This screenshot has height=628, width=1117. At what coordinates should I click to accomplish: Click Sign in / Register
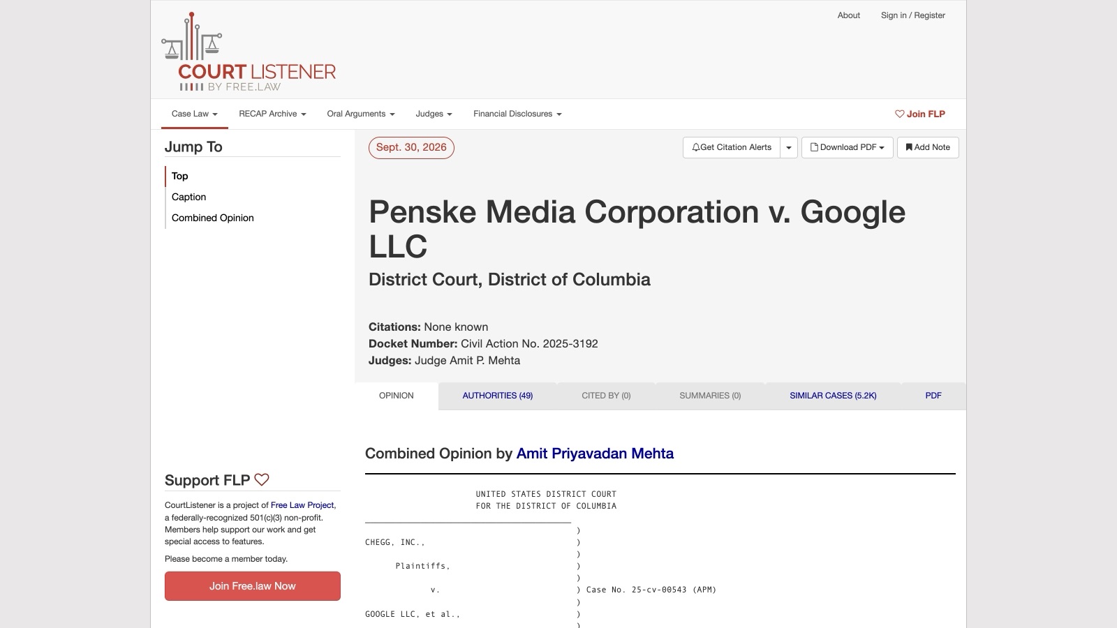pos(913,15)
